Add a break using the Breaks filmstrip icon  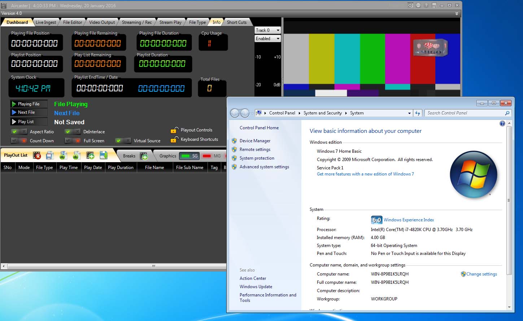click(144, 156)
